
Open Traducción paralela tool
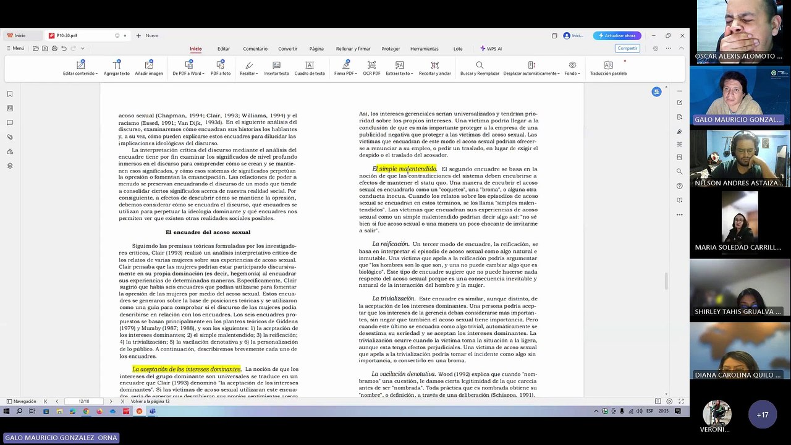pyautogui.click(x=608, y=68)
